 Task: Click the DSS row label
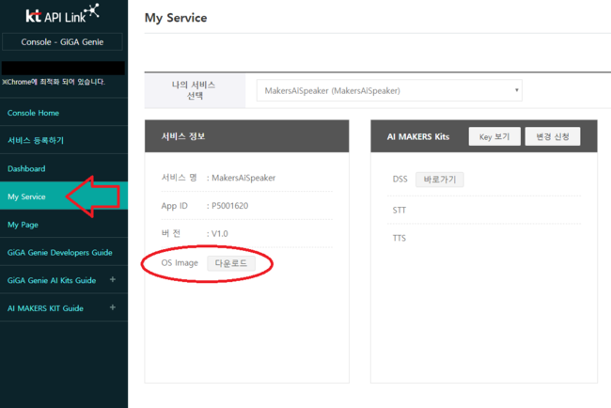pos(400,180)
